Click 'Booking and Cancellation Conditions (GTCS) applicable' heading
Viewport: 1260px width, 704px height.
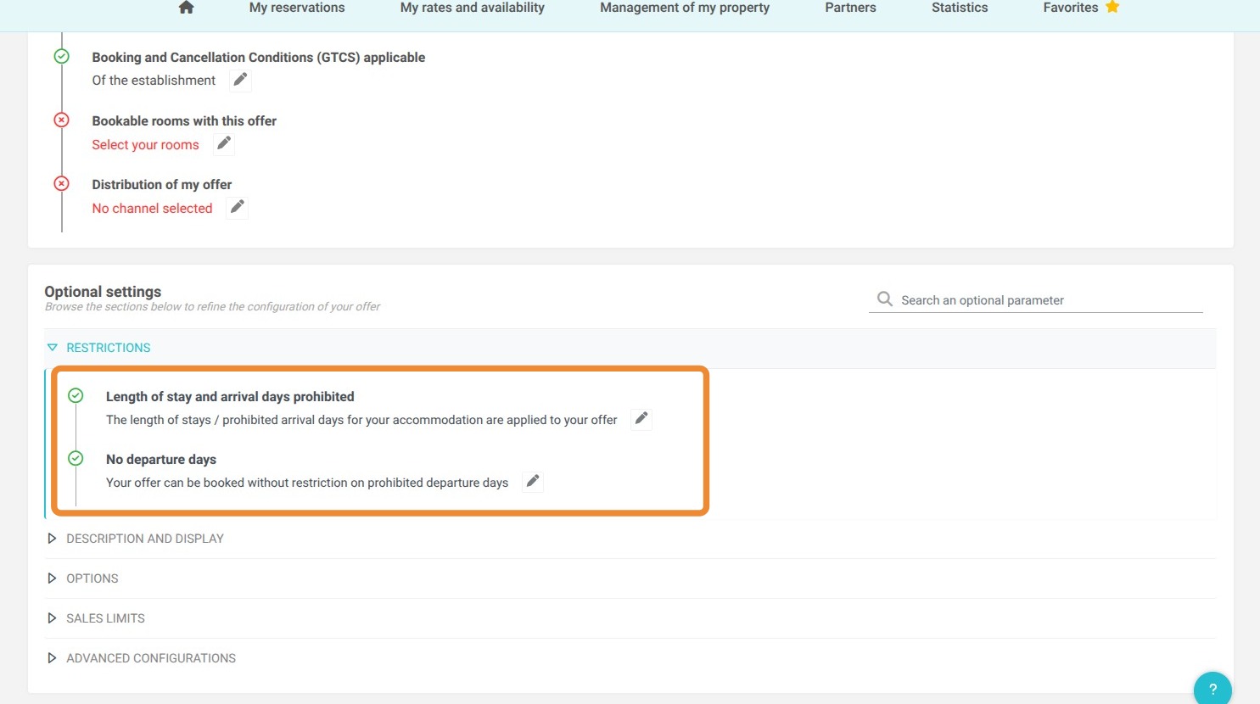pyautogui.click(x=259, y=58)
